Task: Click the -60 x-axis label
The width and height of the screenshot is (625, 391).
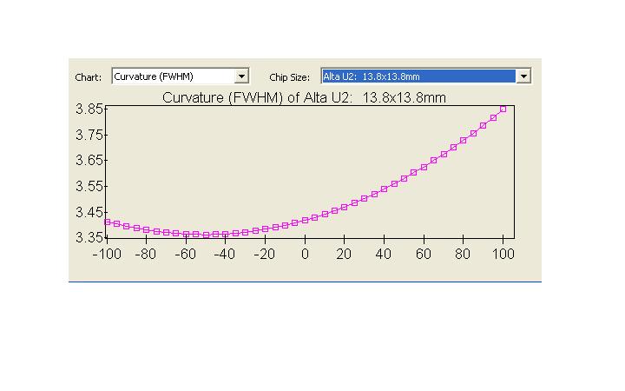Action: click(186, 254)
